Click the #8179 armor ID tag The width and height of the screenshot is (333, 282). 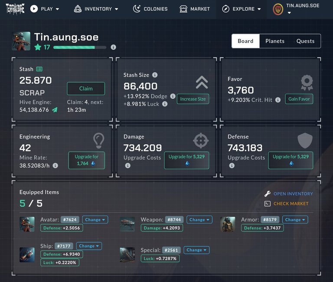click(270, 220)
